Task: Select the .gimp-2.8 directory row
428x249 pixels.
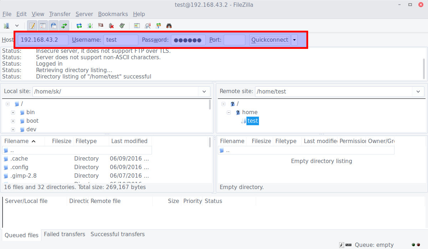Action: [77, 176]
